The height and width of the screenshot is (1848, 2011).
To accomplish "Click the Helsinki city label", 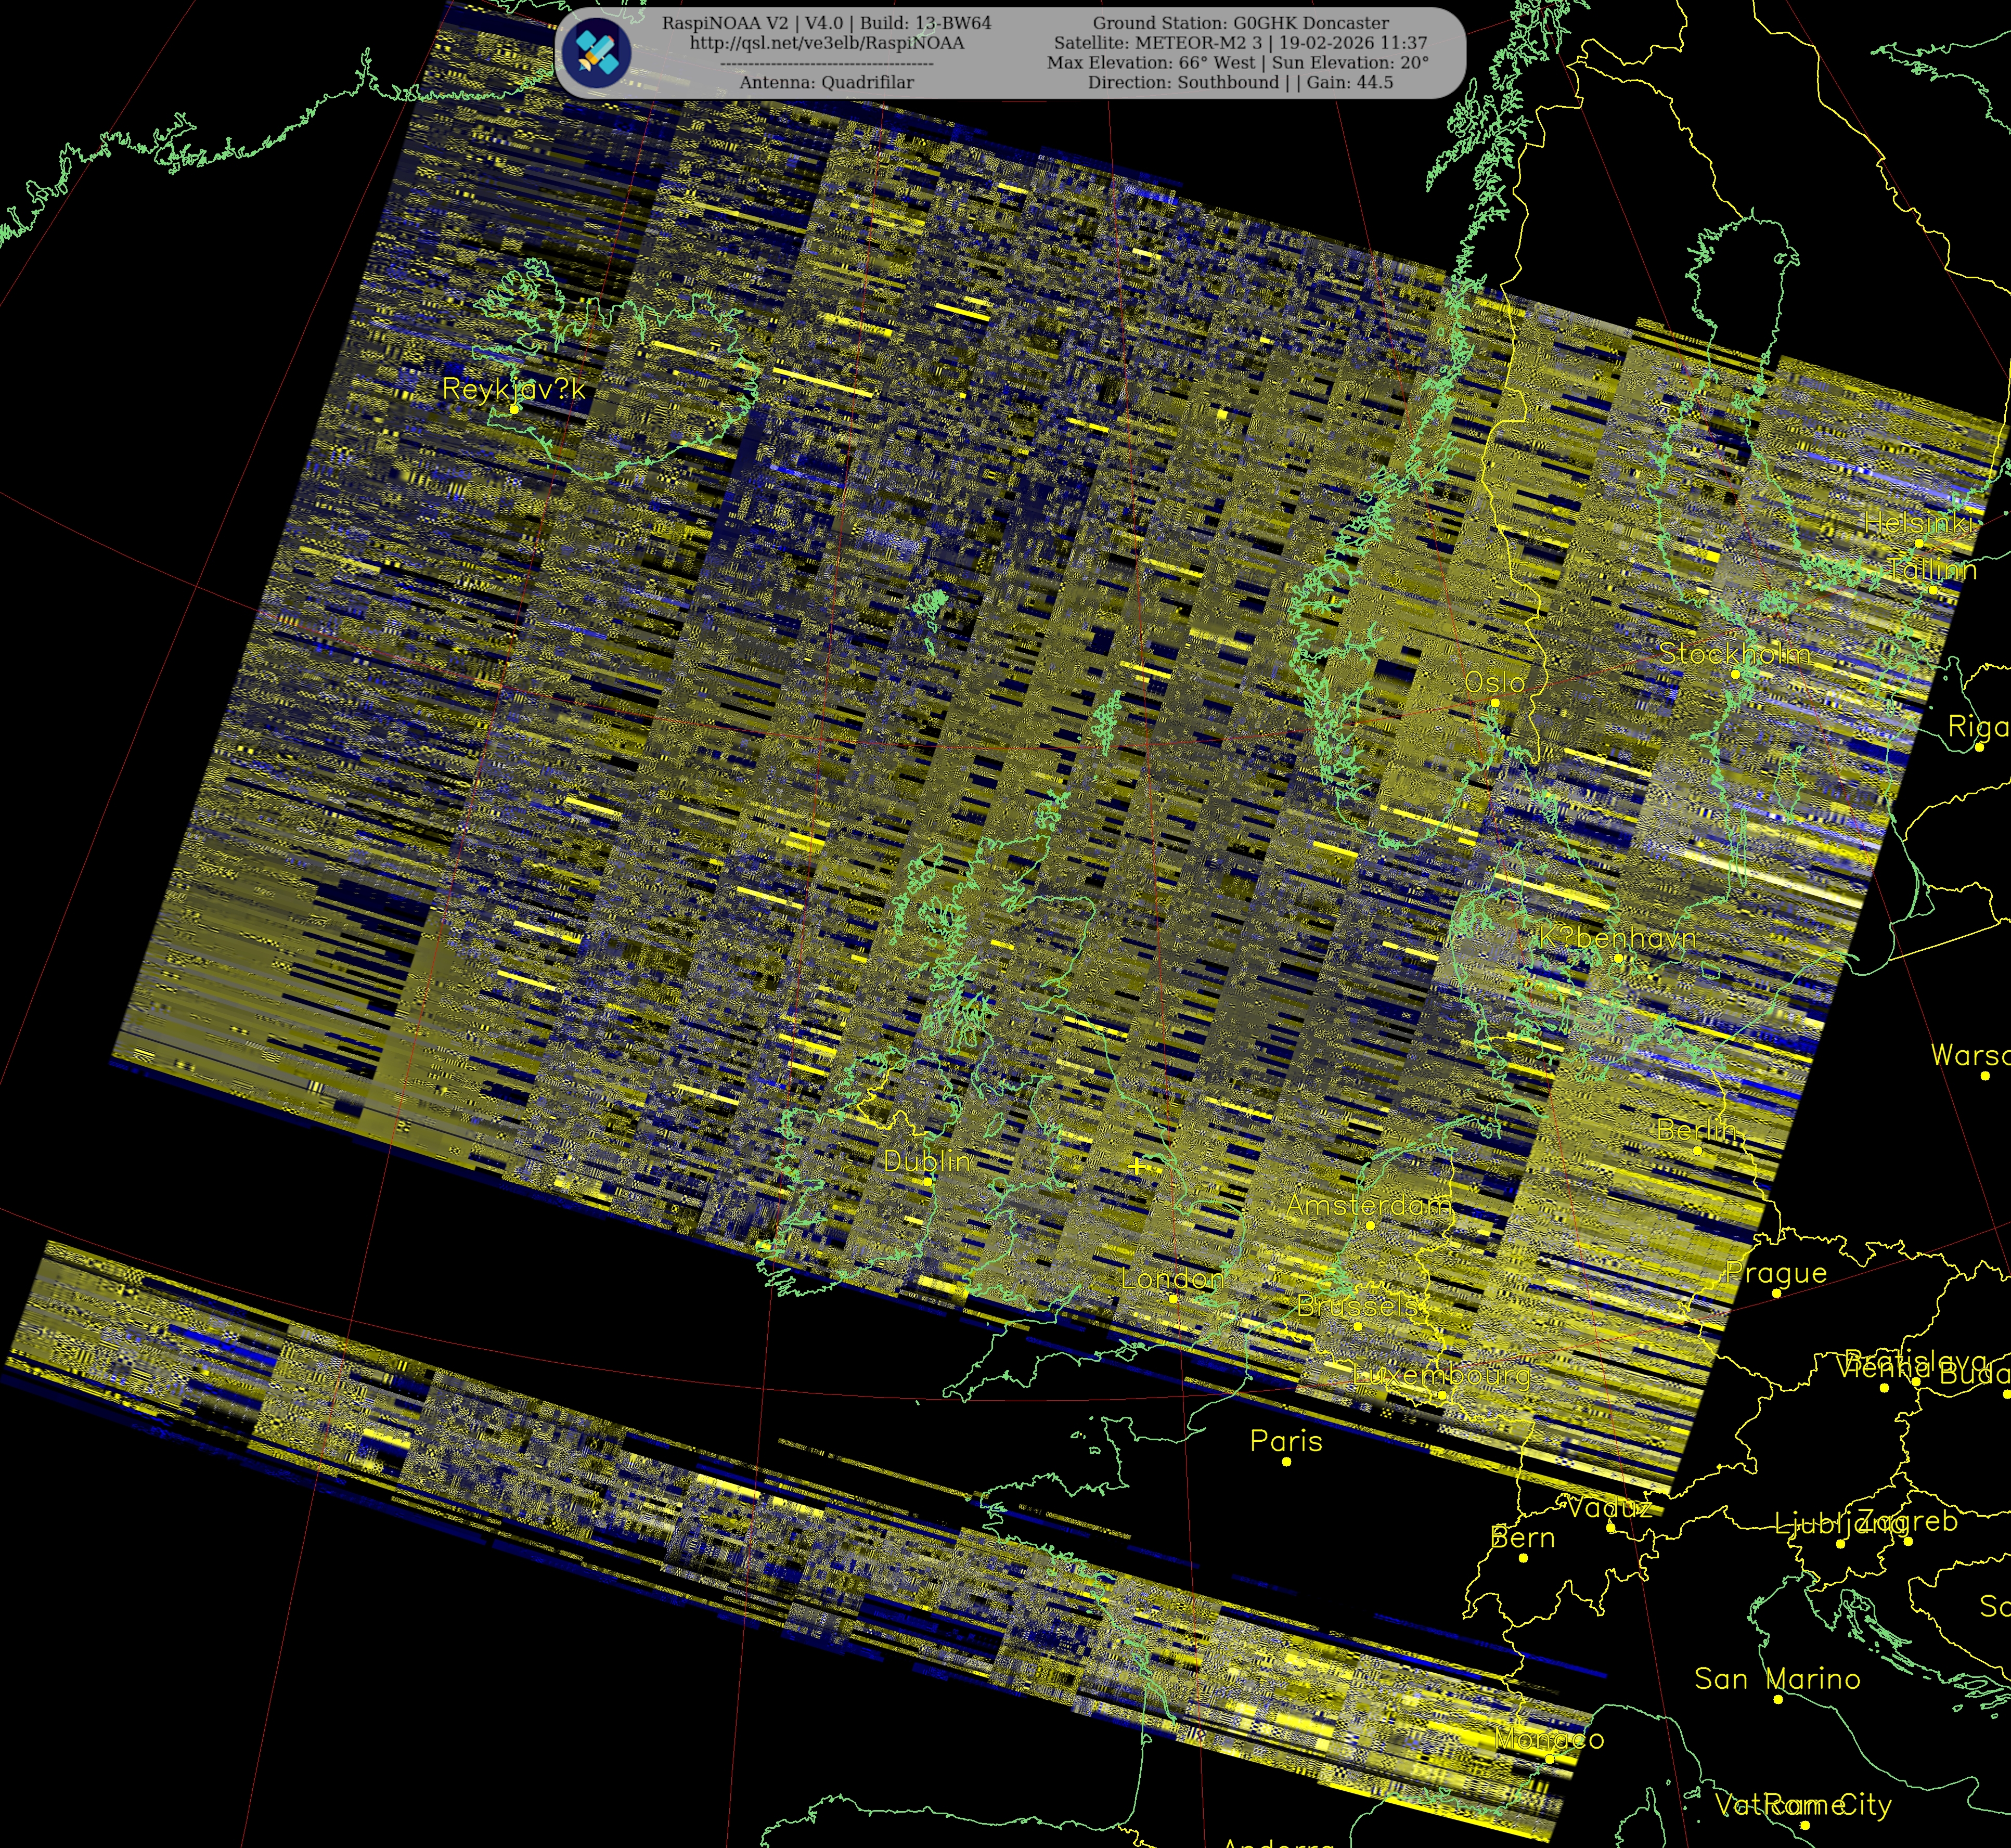I will coord(1918,523).
